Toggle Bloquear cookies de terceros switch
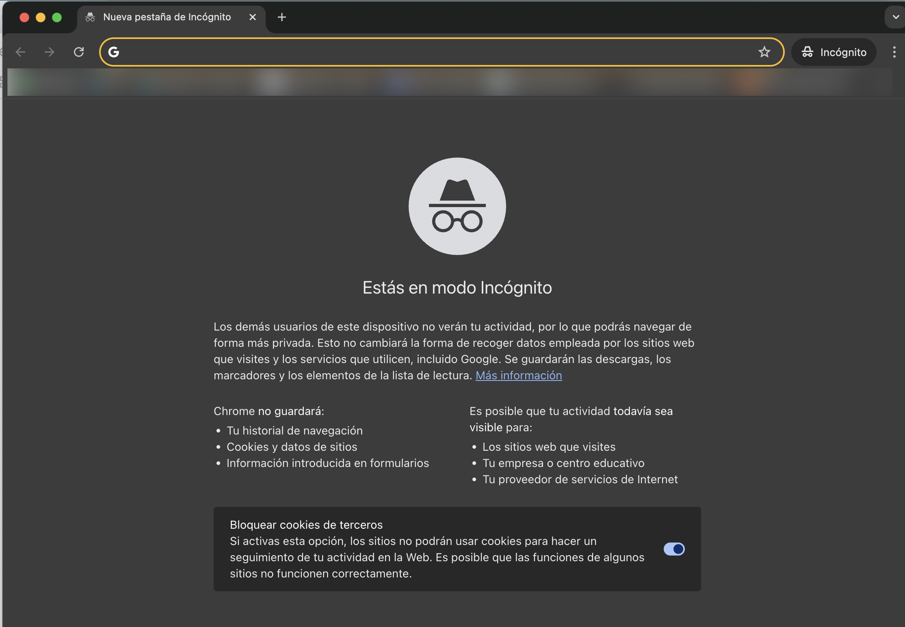The width and height of the screenshot is (905, 627). (x=674, y=549)
